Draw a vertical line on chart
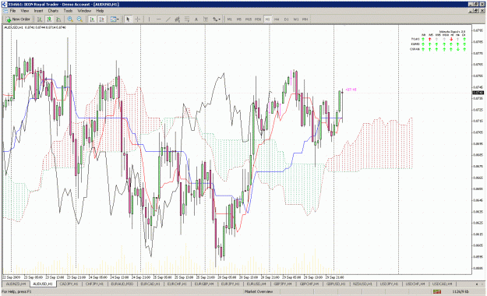 pyautogui.click(x=149, y=19)
